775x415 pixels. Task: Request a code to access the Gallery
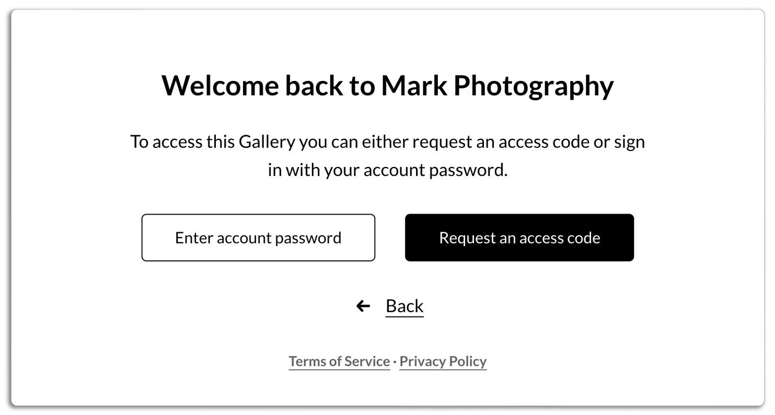pyautogui.click(x=519, y=238)
